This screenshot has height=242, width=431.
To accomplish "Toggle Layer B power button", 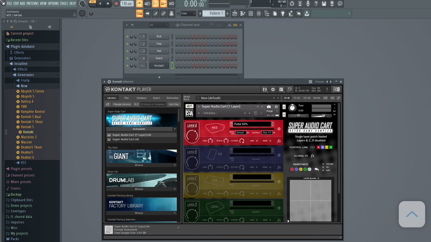I will (279, 155).
